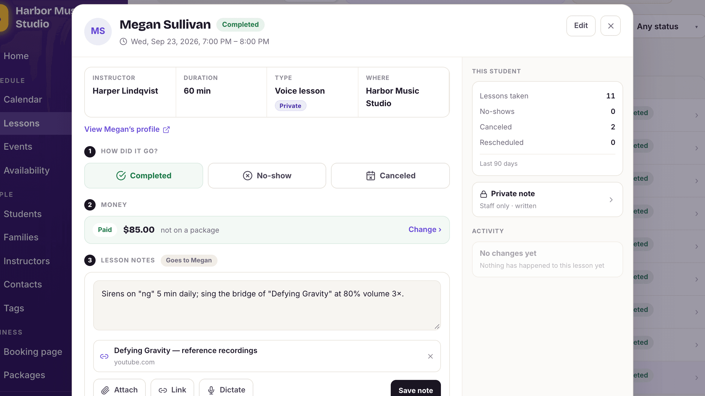Open the Any status dropdown
The height and width of the screenshot is (396, 705).
pos(668,27)
